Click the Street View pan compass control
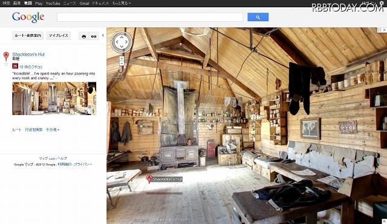Image resolution: width=387 pixels, height=224 pixels. (x=121, y=42)
